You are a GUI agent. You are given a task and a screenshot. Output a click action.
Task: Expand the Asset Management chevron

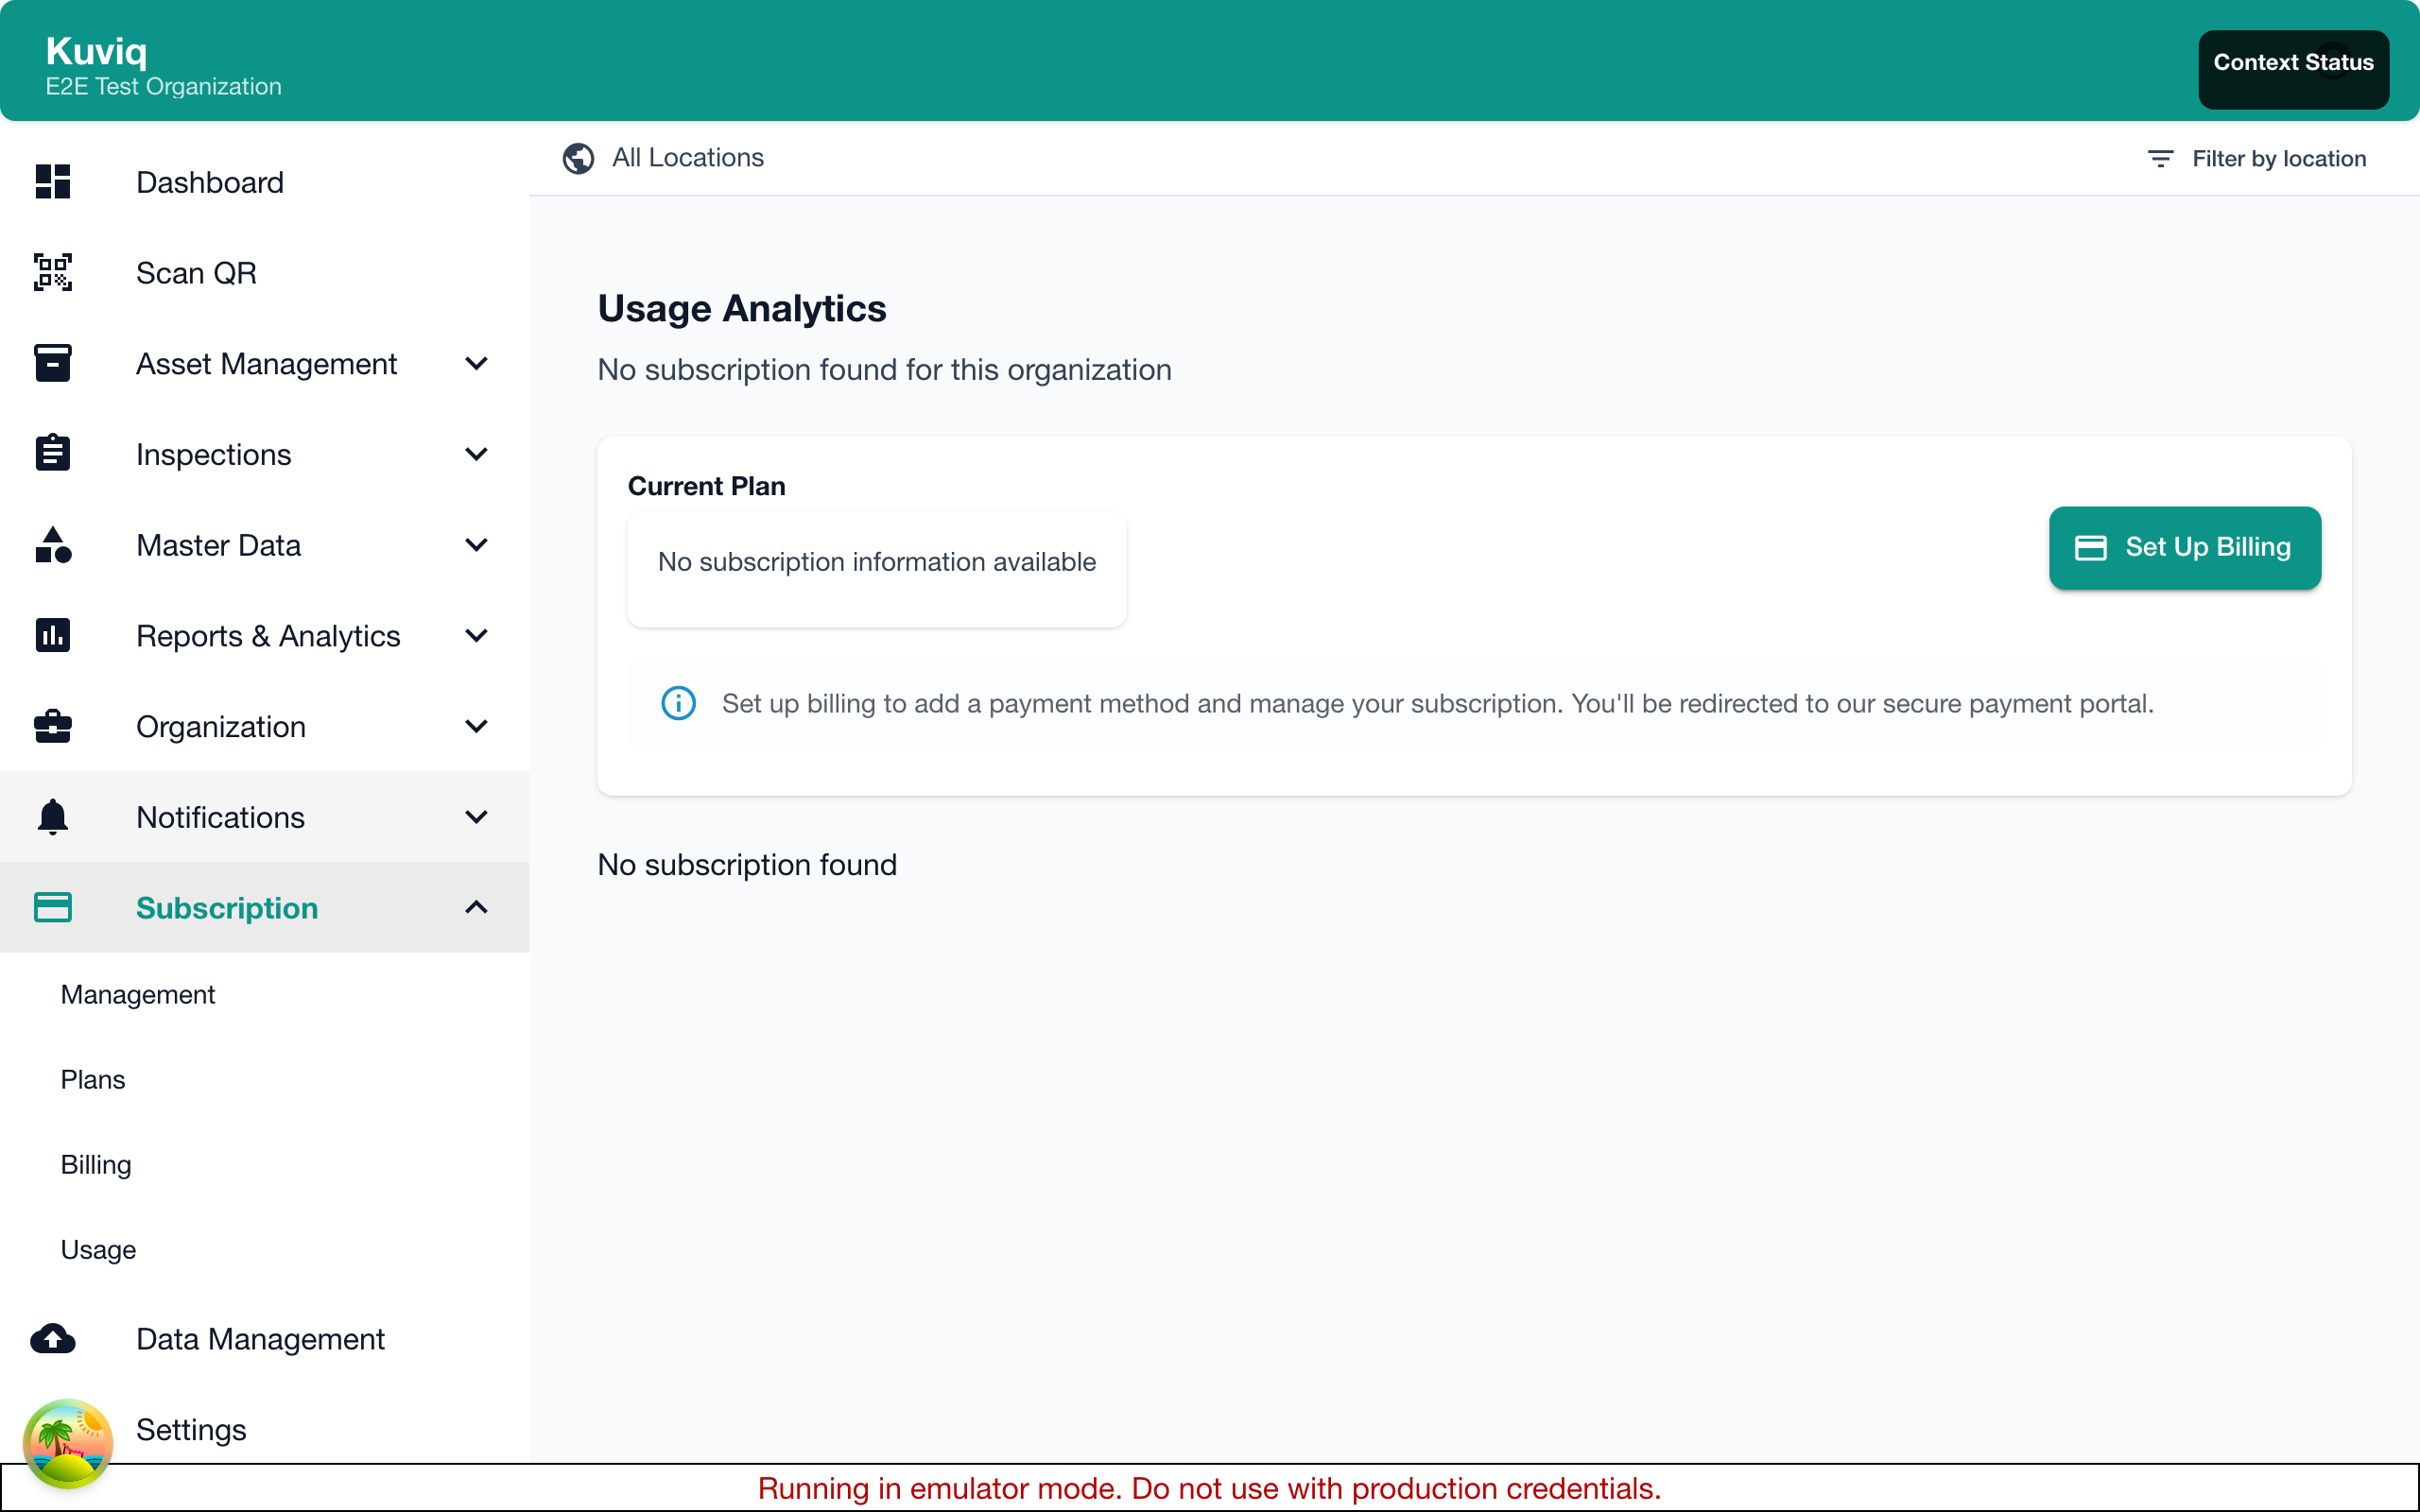pyautogui.click(x=477, y=363)
